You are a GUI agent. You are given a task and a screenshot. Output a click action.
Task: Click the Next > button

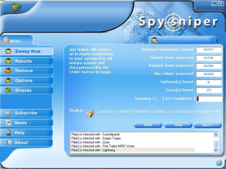tap(208, 125)
